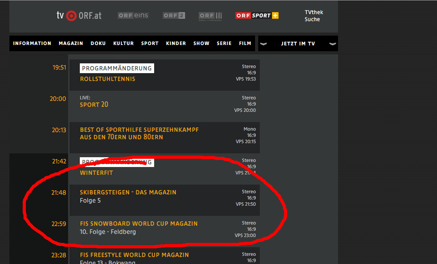
Task: Open Best of Sporthilfe Superzehnkampf programme
Action: click(139, 133)
